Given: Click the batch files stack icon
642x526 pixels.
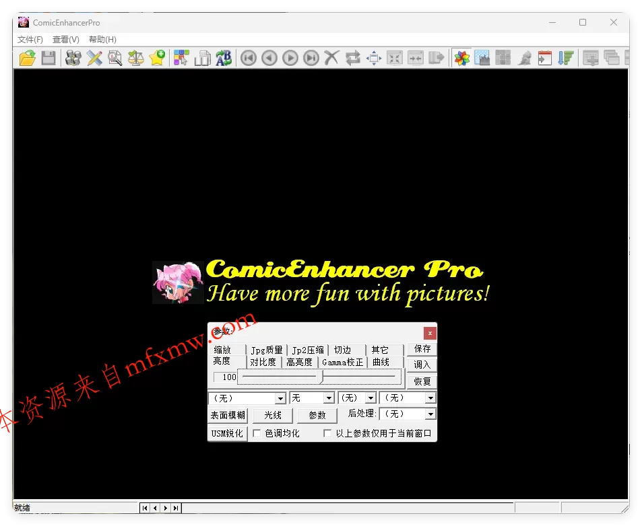Looking at the screenshot, I should (x=73, y=58).
